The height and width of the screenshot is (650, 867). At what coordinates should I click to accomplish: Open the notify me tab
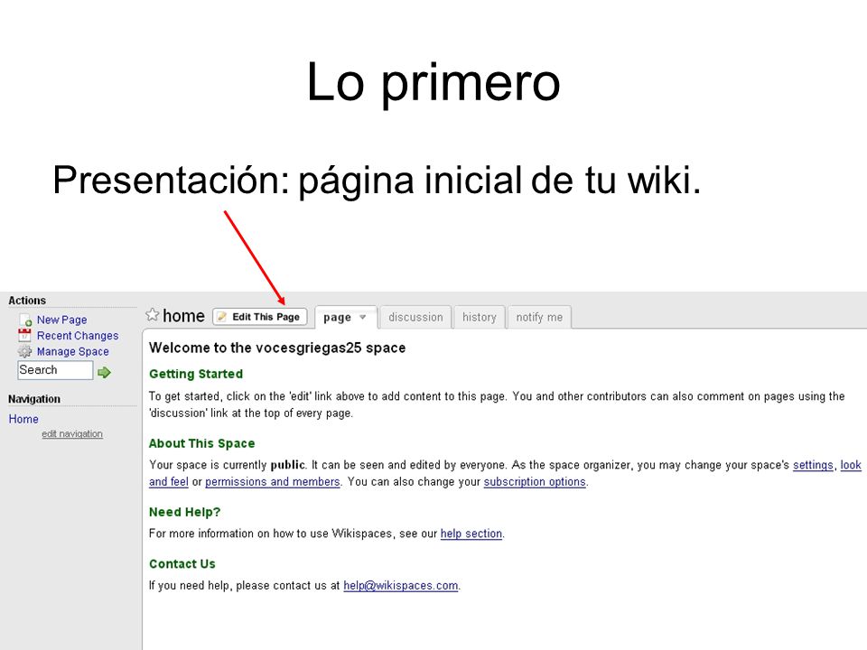[x=539, y=317]
